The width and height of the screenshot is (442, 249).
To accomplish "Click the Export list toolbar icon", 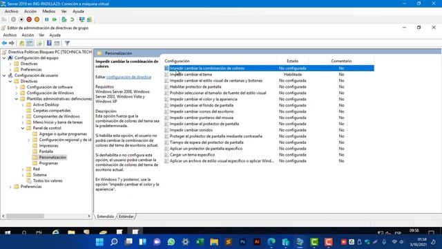I will (x=39, y=43).
